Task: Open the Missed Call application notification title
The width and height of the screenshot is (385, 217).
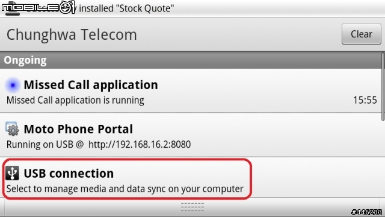Action: [91, 85]
